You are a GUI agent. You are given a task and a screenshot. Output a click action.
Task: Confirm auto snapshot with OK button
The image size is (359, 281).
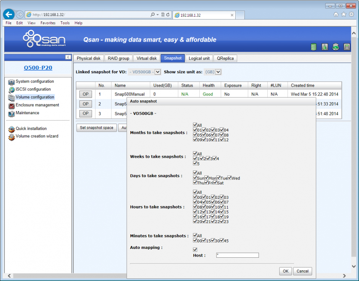(286, 271)
